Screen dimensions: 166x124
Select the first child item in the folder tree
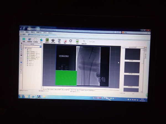coord(30,50)
